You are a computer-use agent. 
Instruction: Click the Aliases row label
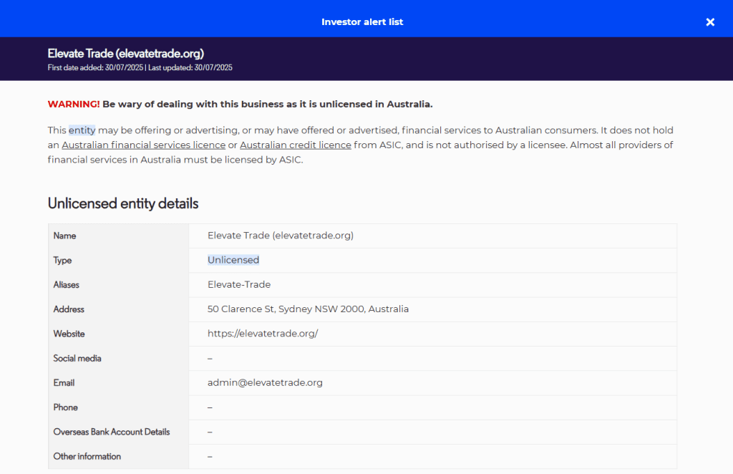66,285
